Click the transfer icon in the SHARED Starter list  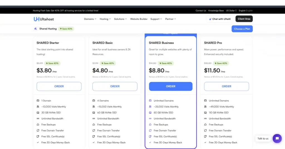pyautogui.click(x=38, y=130)
